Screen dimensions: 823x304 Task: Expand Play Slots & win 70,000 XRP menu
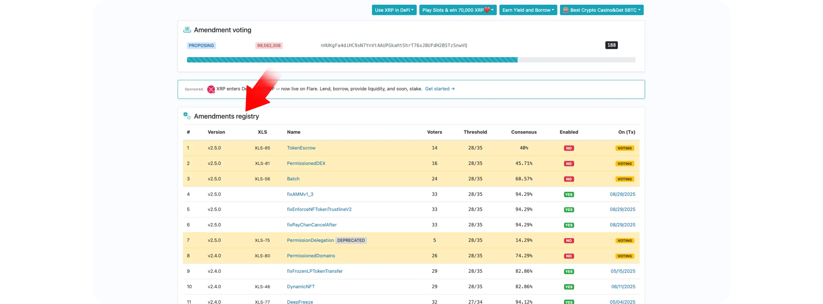pyautogui.click(x=457, y=10)
